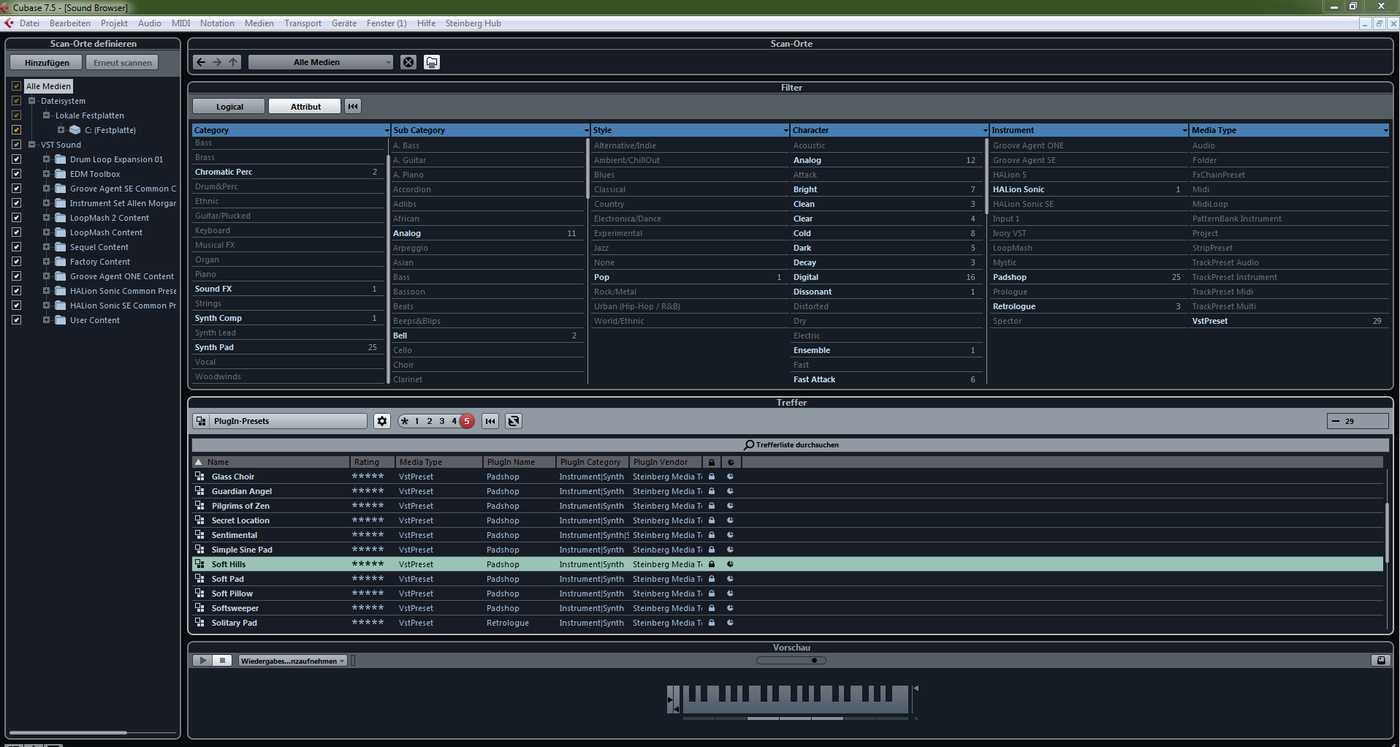The image size is (1400, 747).
Task: Toggle LoopMash 2 Content checkbox
Action: click(x=16, y=218)
